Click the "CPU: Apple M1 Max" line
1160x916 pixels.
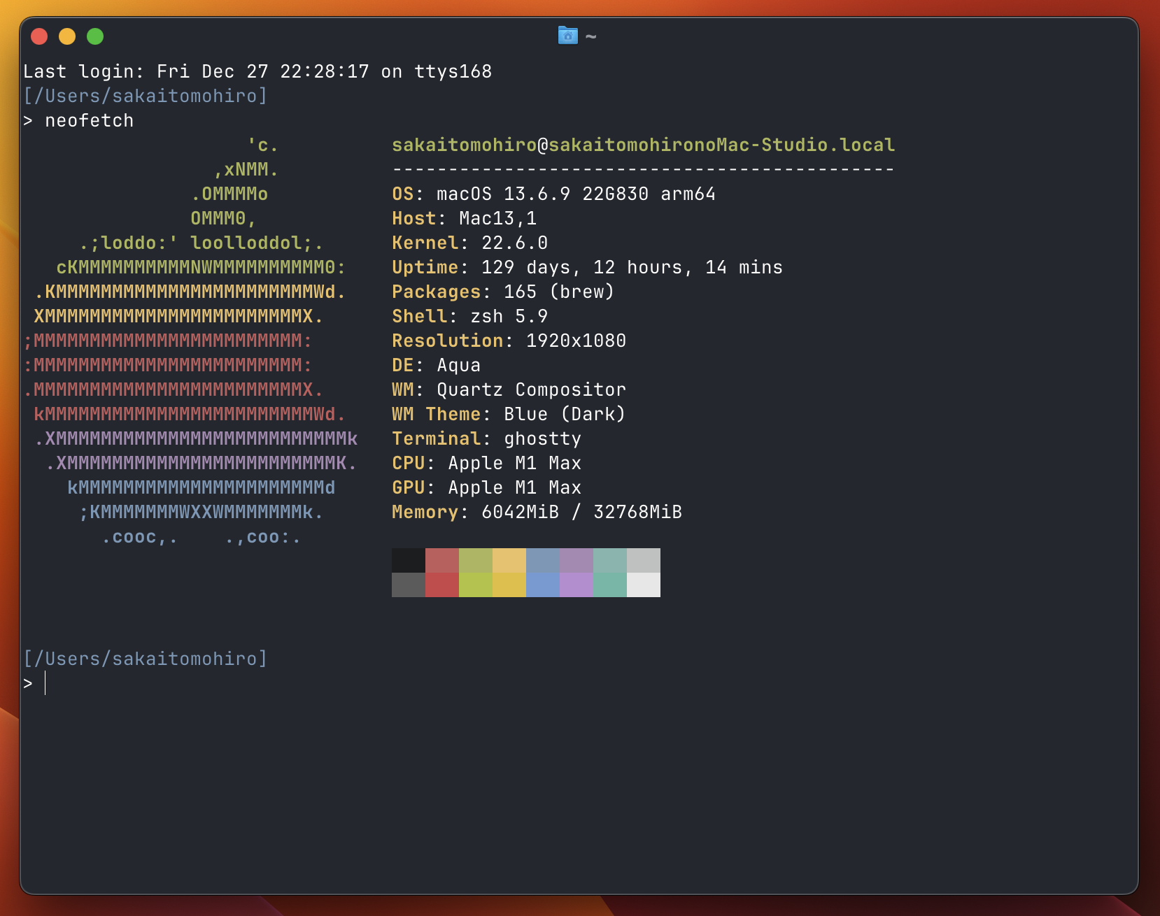(x=487, y=463)
